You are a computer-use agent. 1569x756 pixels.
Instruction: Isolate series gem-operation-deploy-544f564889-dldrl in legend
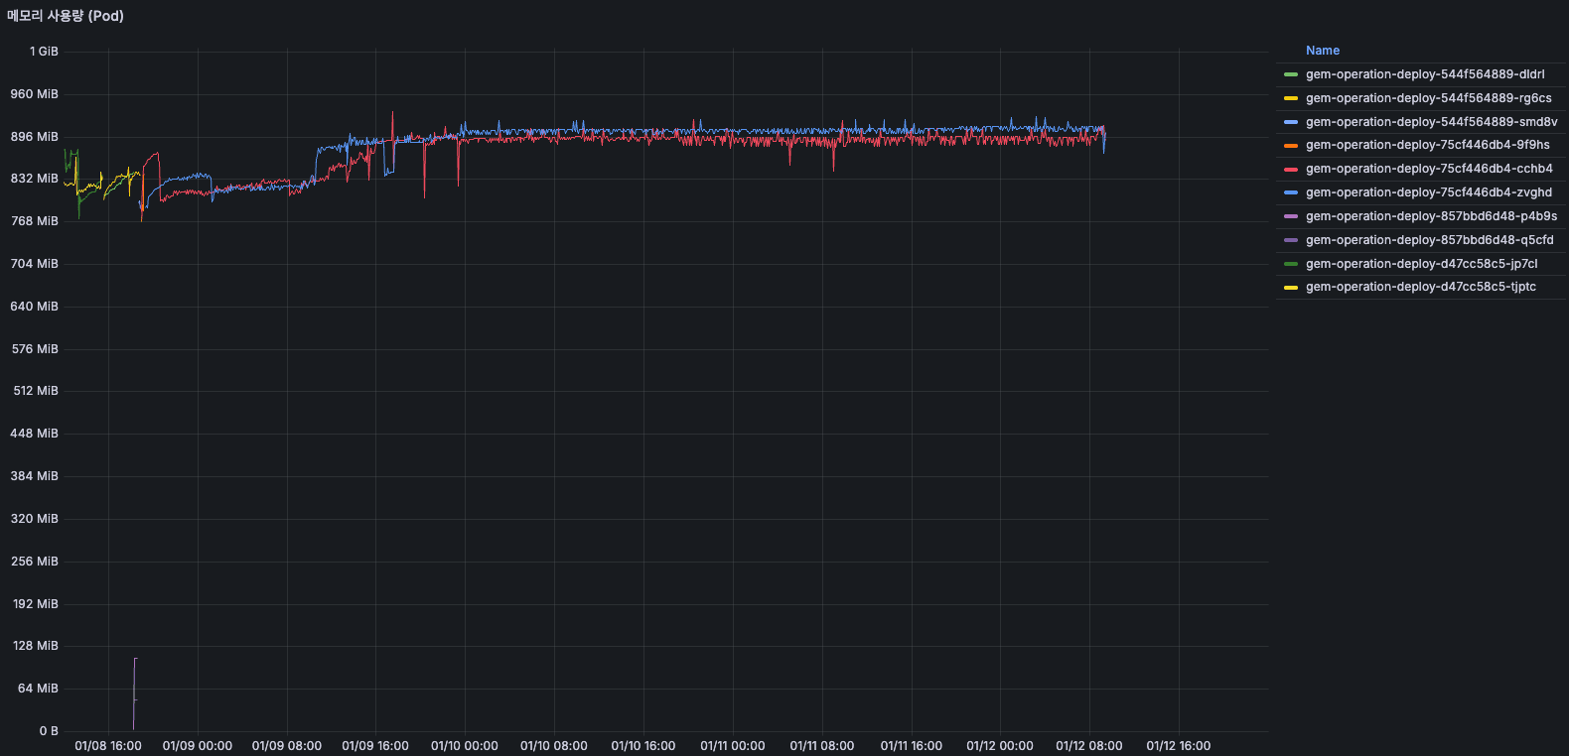click(x=1424, y=74)
